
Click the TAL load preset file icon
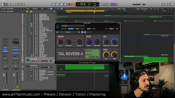(x=82, y=32)
